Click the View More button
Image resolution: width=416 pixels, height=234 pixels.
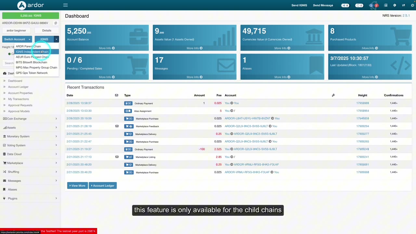pyautogui.click(x=77, y=186)
